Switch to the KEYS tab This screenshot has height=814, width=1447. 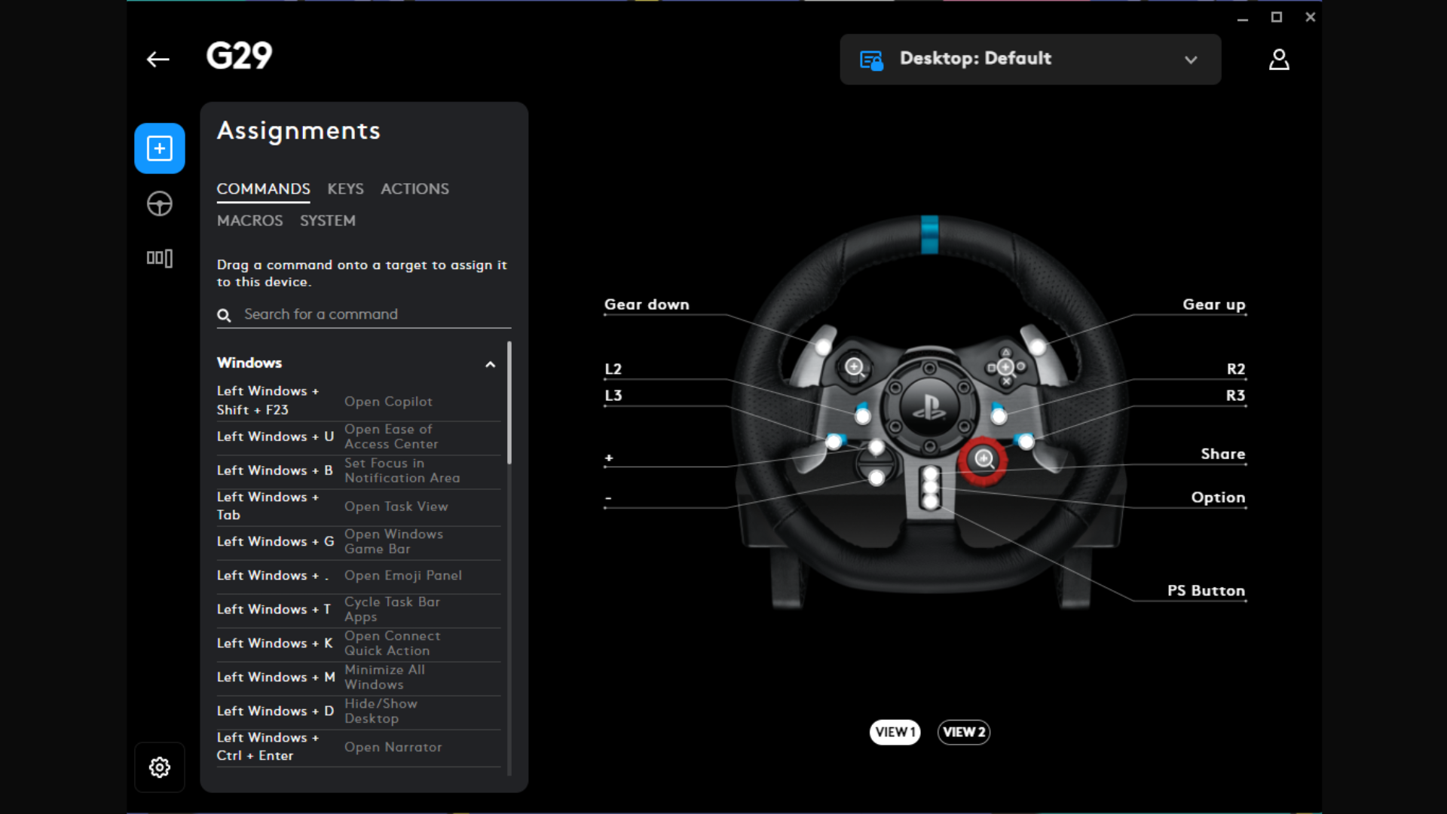(x=345, y=189)
